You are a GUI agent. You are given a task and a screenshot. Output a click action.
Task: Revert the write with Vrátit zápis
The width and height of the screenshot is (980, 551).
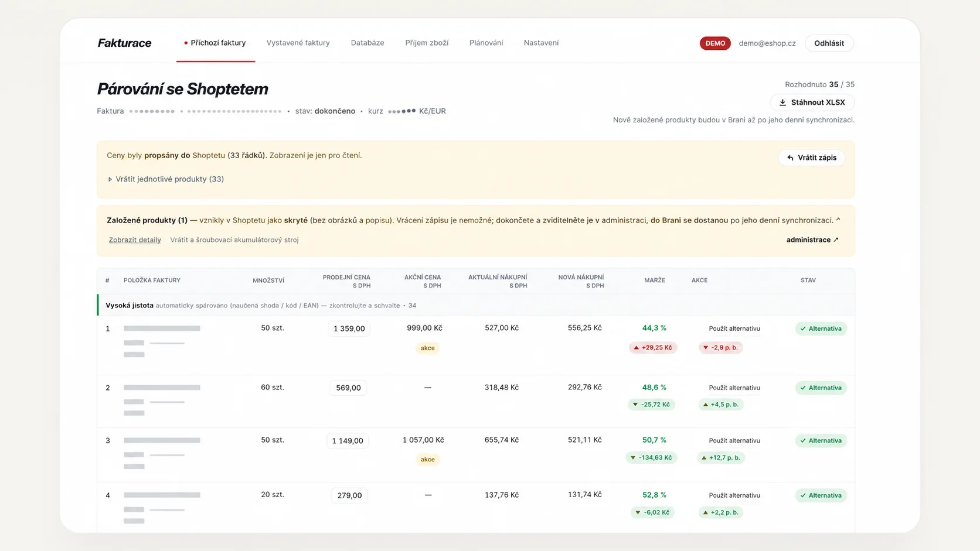click(x=812, y=158)
